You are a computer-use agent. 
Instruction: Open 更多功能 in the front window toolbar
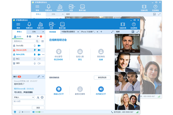62,24
